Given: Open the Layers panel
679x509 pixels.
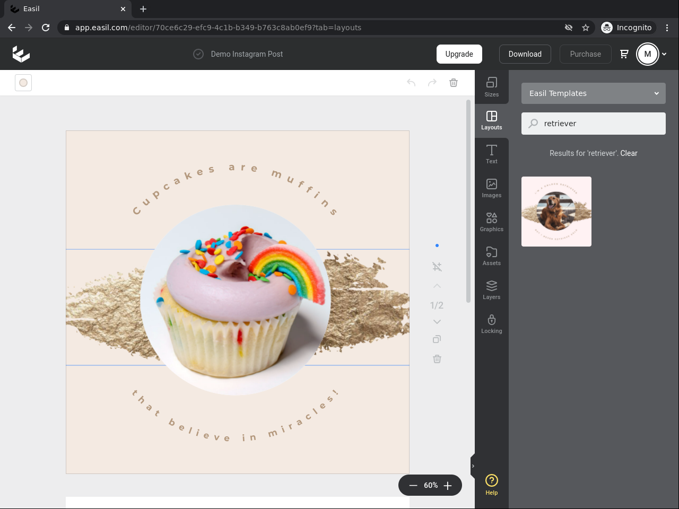Looking at the screenshot, I should [492, 291].
